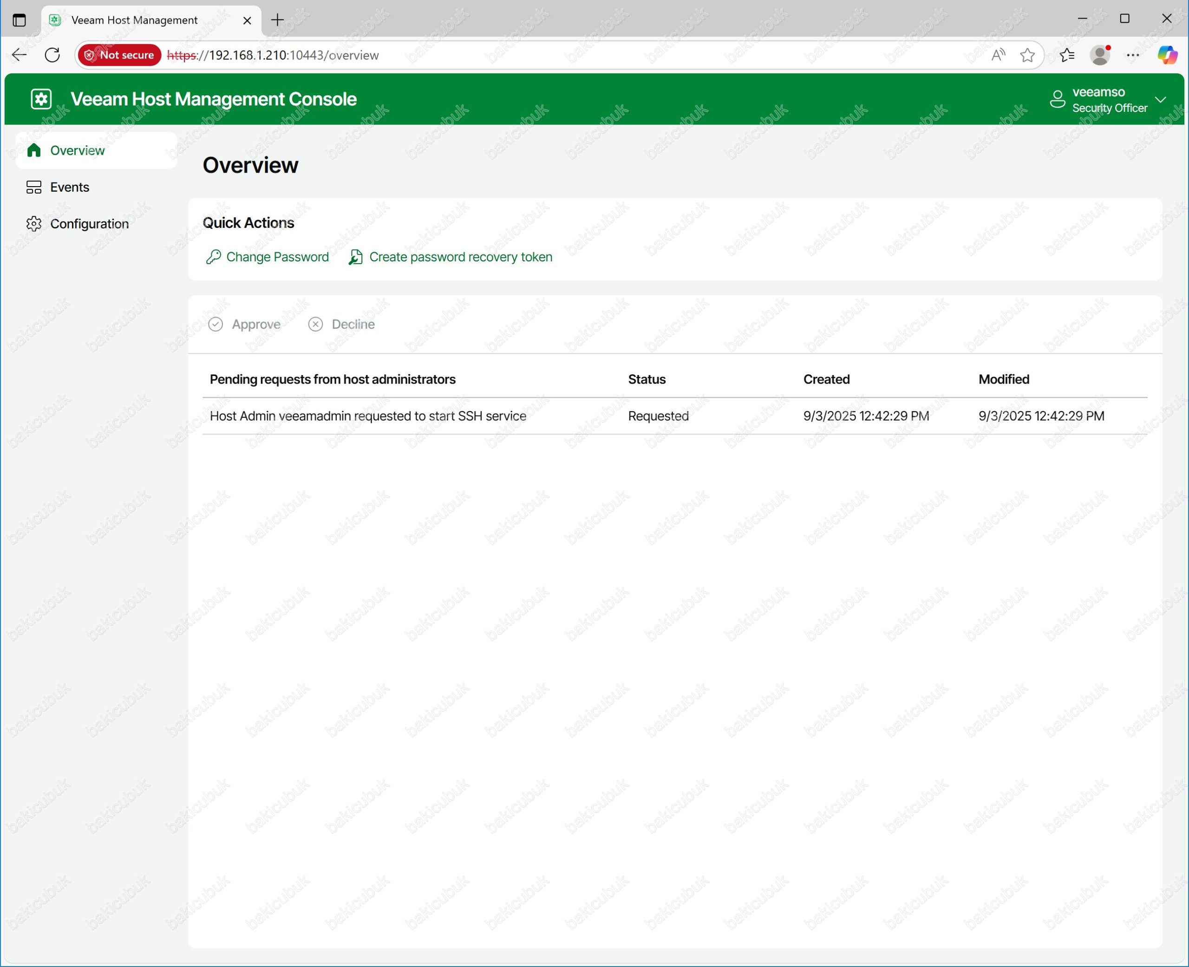
Task: Sort by the Status column header
Action: click(647, 379)
